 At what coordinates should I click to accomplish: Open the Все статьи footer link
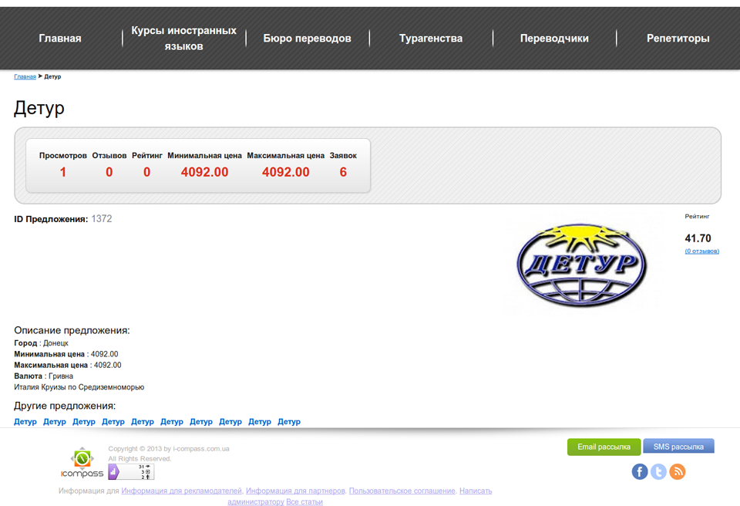coord(304,501)
